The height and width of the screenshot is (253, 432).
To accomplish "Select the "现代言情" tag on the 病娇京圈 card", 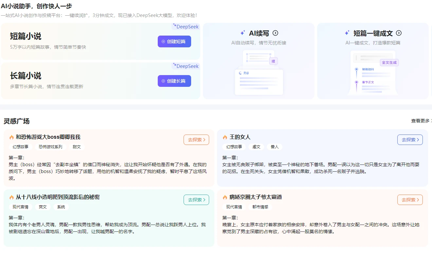I will 234,207.
